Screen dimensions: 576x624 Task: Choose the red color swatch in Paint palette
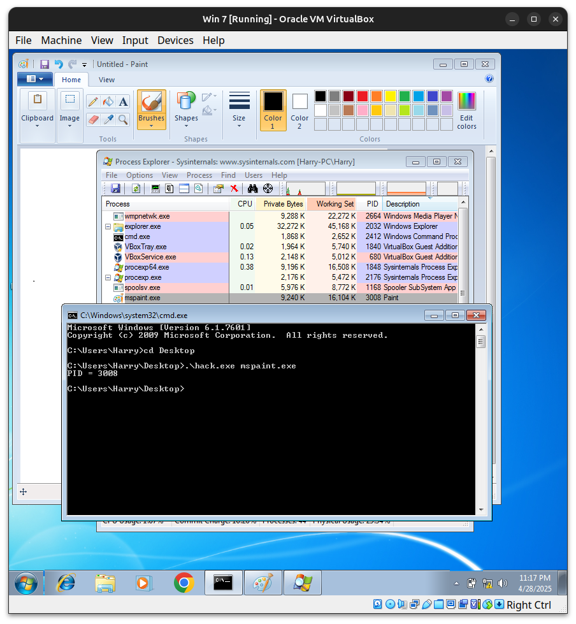pyautogui.click(x=363, y=96)
